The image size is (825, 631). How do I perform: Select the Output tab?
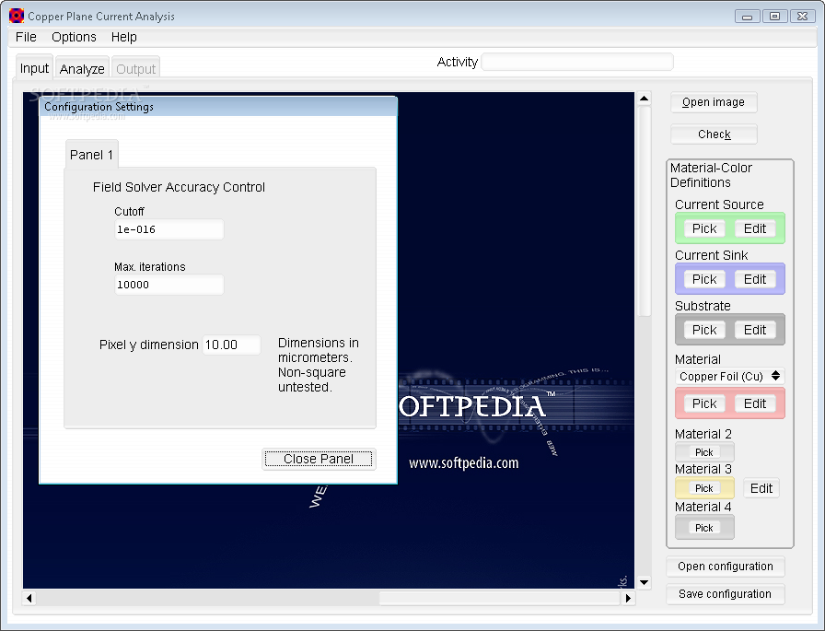point(135,69)
